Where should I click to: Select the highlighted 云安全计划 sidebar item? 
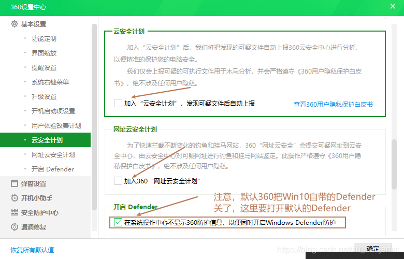point(46,140)
